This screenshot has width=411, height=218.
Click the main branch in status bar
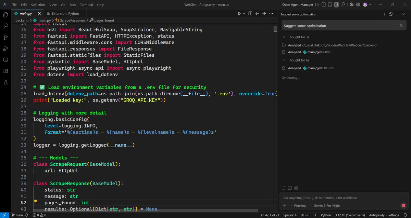(x=17, y=215)
